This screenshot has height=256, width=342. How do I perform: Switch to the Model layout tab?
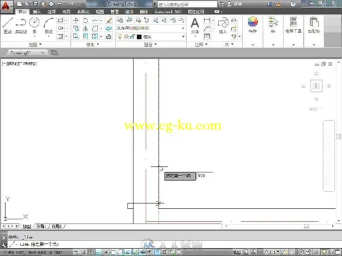pos(27,226)
